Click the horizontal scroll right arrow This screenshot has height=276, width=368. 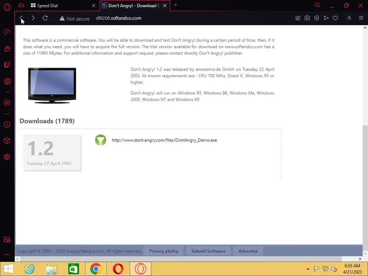360,259
